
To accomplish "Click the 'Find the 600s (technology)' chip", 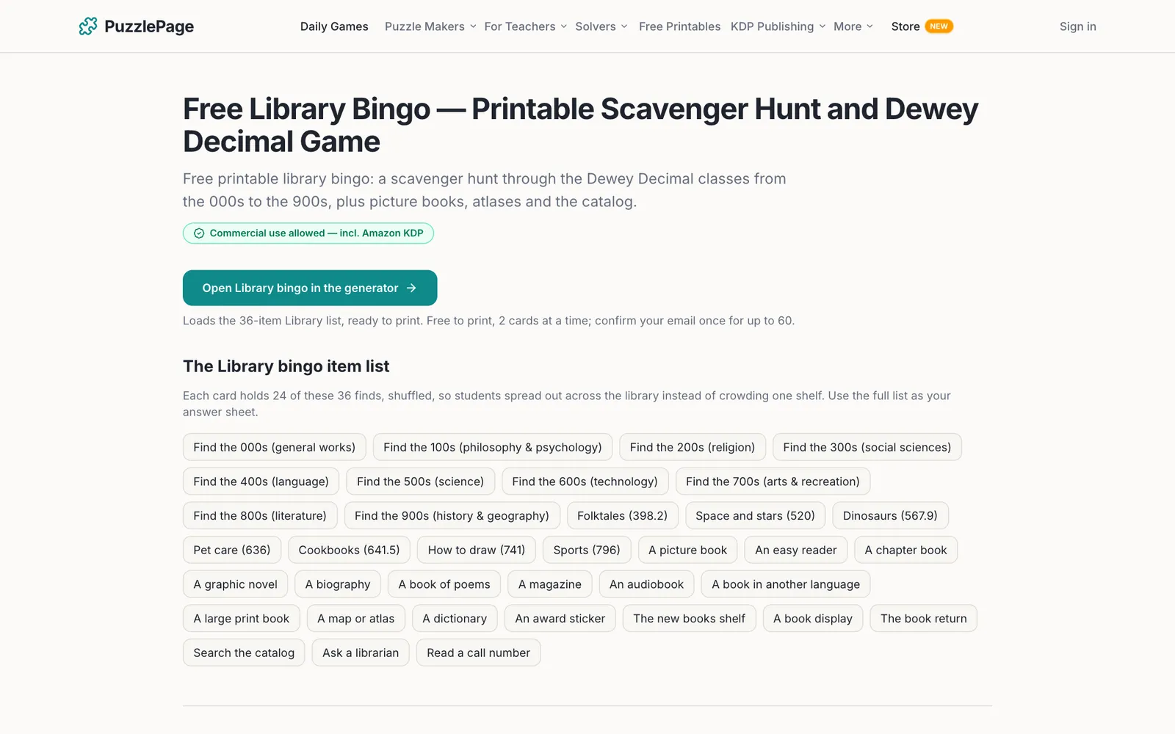I will 585,482.
